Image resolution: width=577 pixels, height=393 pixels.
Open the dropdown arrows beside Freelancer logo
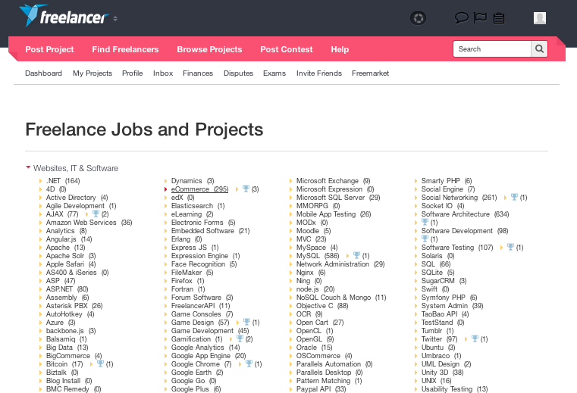coord(115,18)
